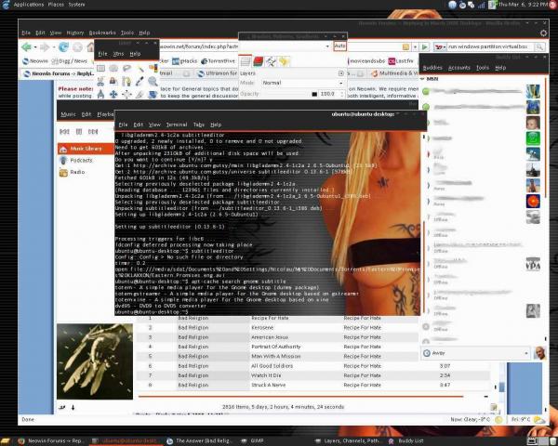Click Firefox Reload page icon
558x446 pixels.
pos(63,47)
